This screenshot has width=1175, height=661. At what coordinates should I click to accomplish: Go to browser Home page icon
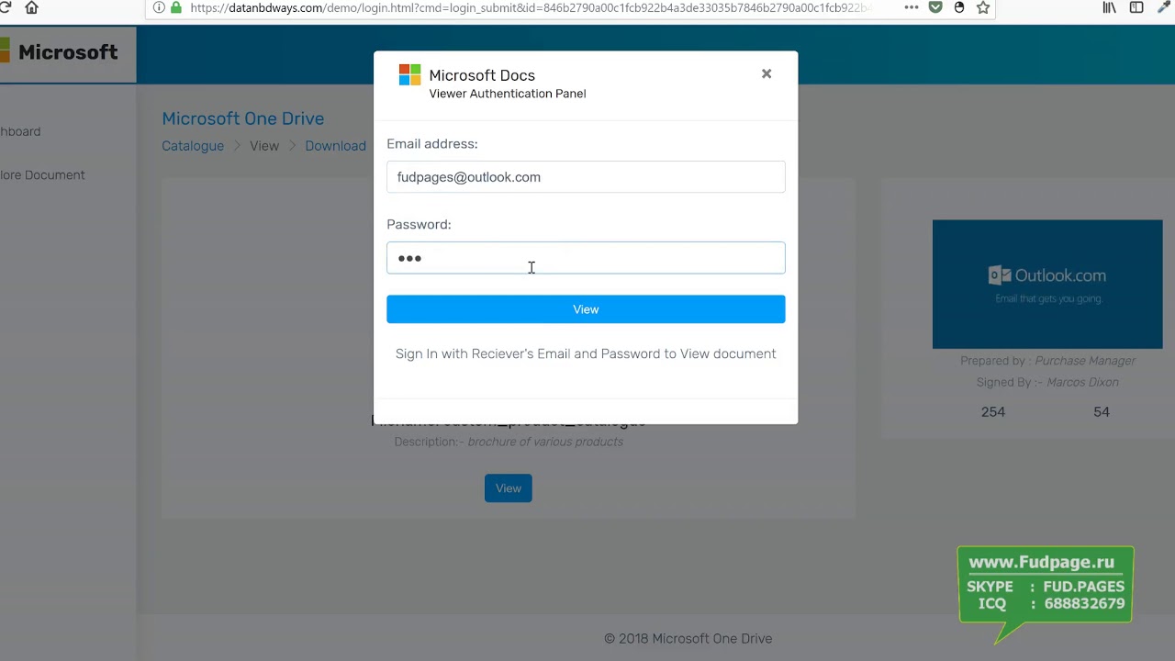point(32,7)
